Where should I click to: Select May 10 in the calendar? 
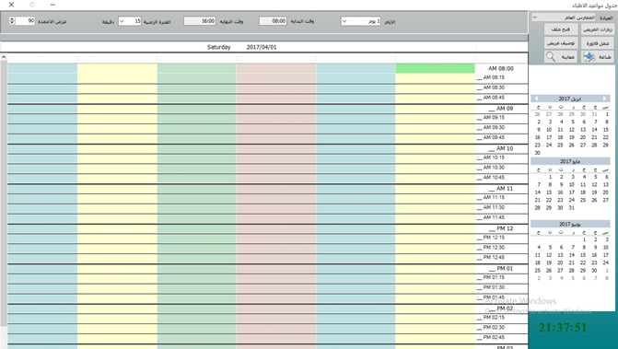572,184
